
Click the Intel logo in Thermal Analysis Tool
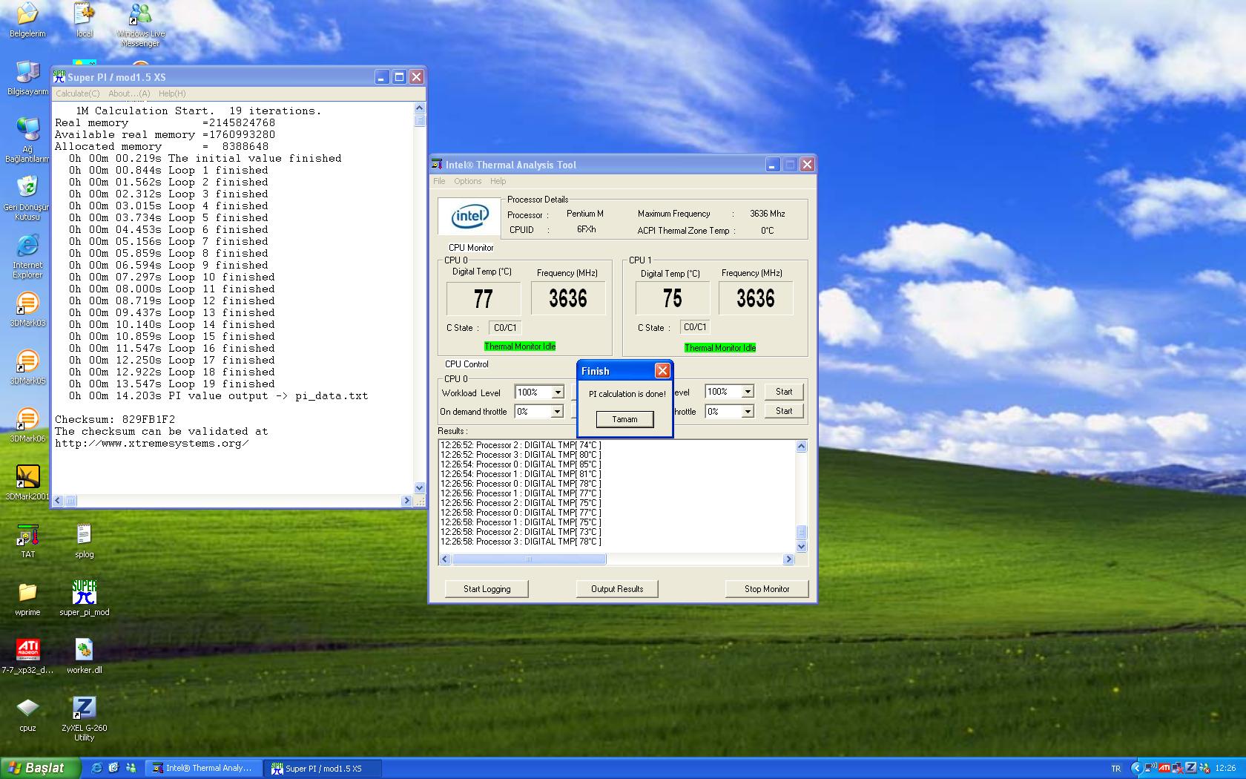tap(469, 217)
